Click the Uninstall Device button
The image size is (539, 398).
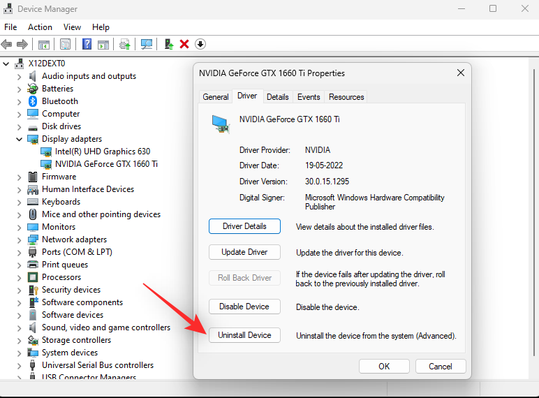point(244,335)
